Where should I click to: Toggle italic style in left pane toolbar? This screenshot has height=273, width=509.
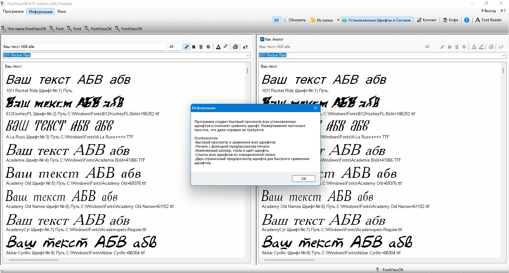coord(186,47)
